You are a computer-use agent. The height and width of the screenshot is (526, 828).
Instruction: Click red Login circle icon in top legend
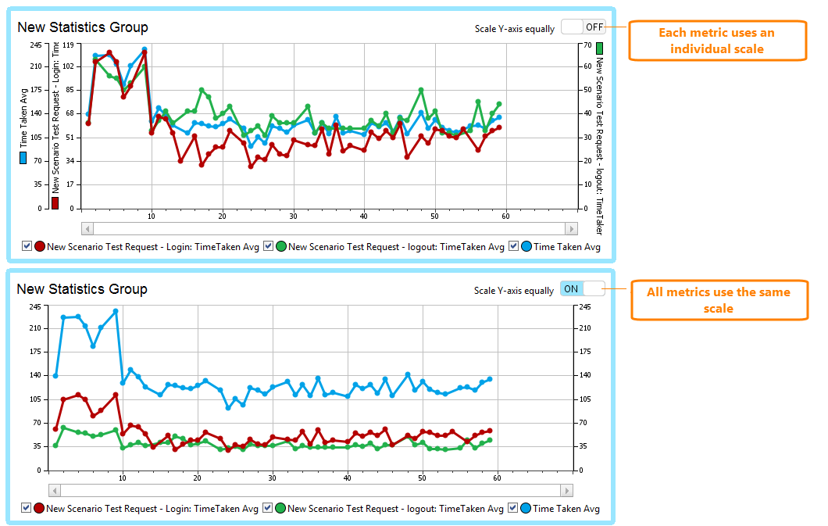(40, 246)
